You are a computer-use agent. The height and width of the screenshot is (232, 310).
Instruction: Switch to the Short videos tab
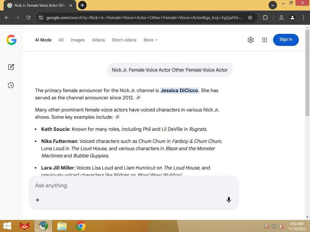pos(124,40)
